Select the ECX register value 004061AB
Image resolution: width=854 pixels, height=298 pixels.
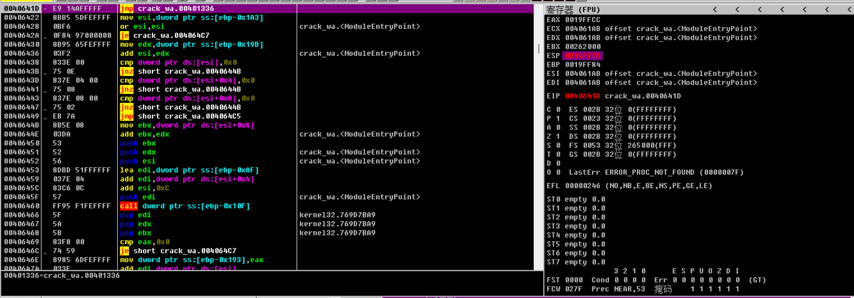[x=583, y=29]
